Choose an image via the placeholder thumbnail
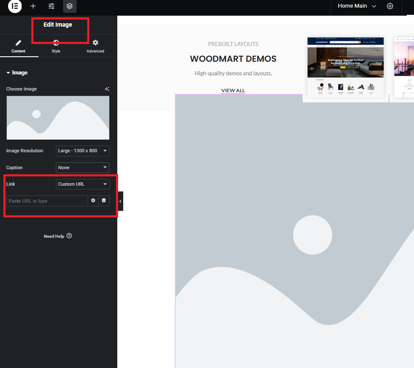 pyautogui.click(x=58, y=118)
